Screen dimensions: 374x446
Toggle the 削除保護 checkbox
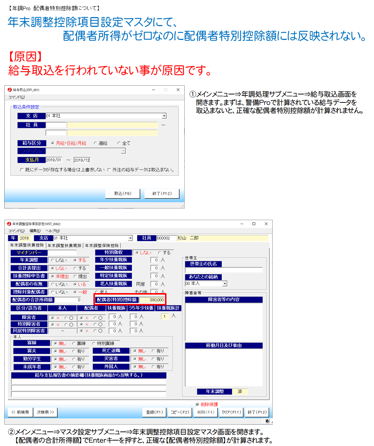[x=197, y=404]
